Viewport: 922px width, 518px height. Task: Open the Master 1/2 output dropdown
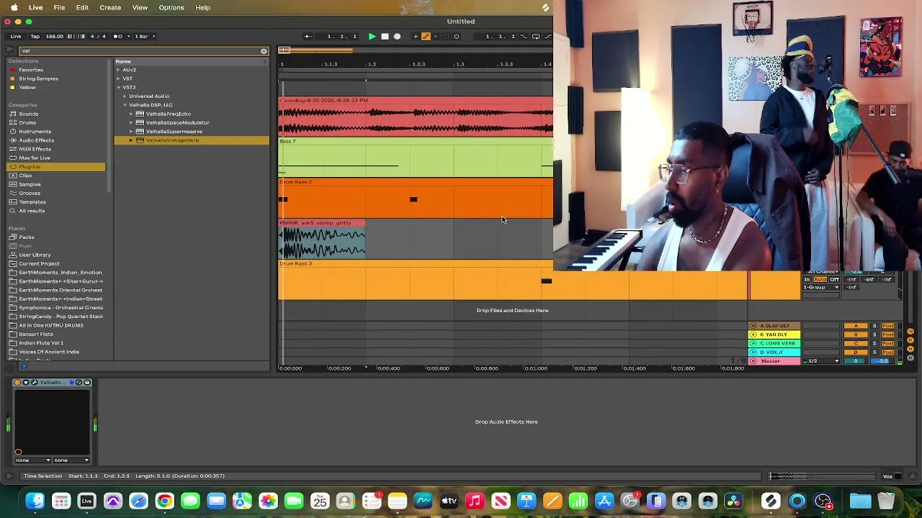[x=821, y=361]
